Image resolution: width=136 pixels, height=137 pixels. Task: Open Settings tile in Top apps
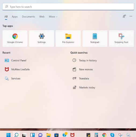click(x=42, y=39)
